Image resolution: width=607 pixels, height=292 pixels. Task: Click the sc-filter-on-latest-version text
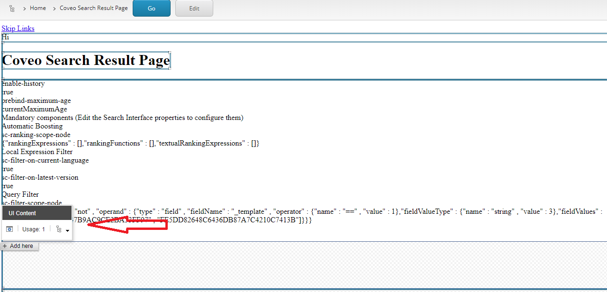40,177
